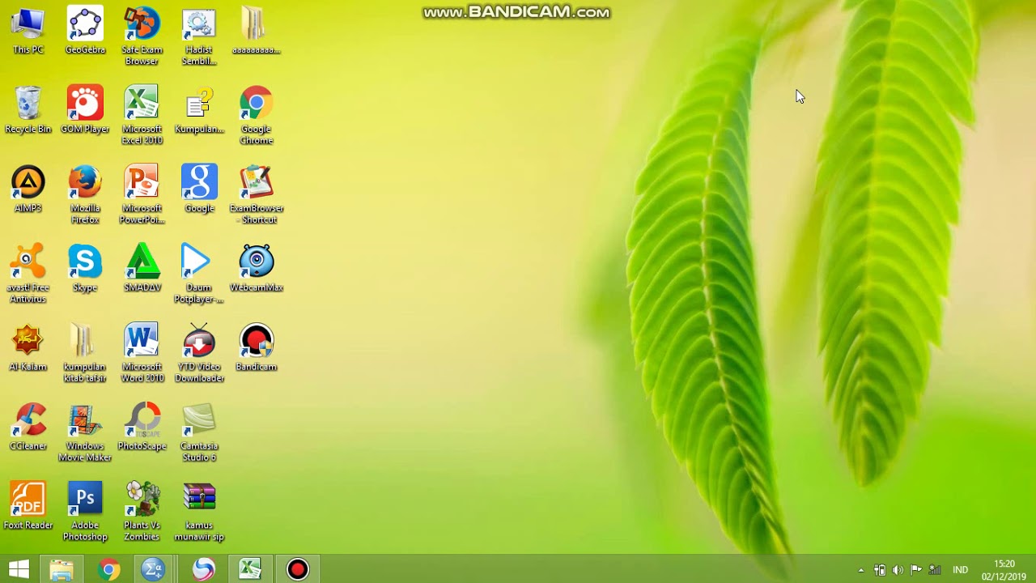Open This PC desktop icon
This screenshot has width=1036, height=583.
pos(28,31)
